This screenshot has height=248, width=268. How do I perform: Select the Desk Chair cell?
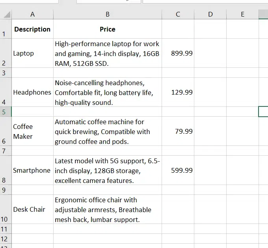tap(32, 209)
